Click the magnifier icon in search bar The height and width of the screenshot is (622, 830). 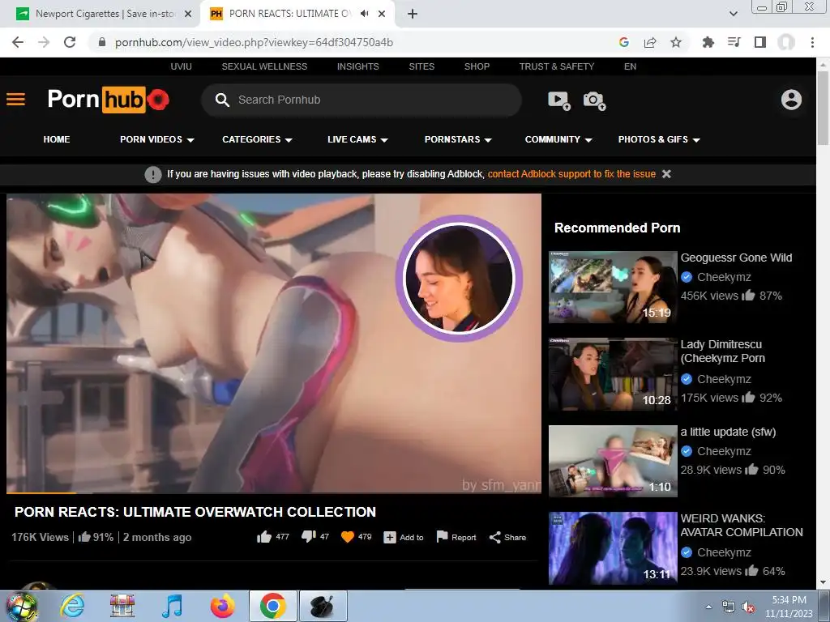(222, 100)
